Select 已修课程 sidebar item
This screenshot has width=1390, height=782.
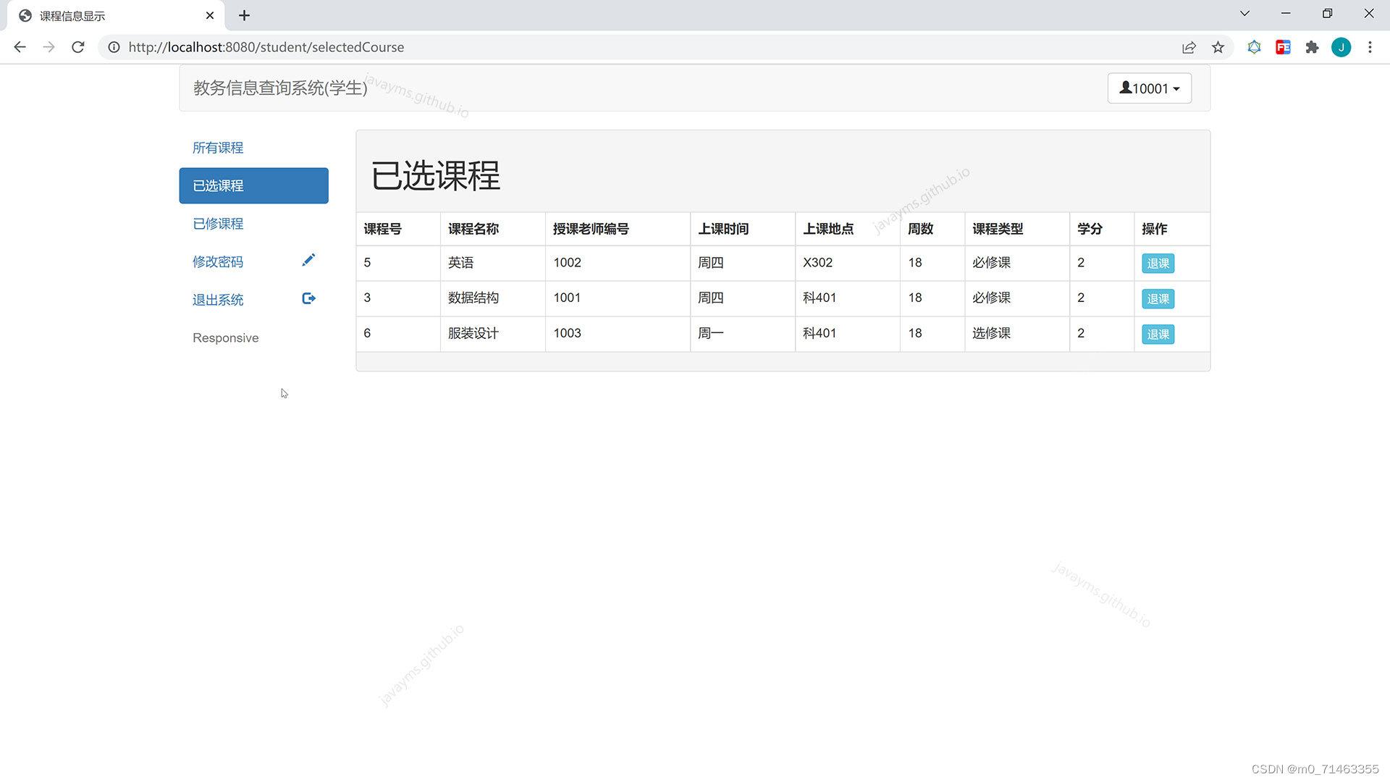click(x=218, y=224)
